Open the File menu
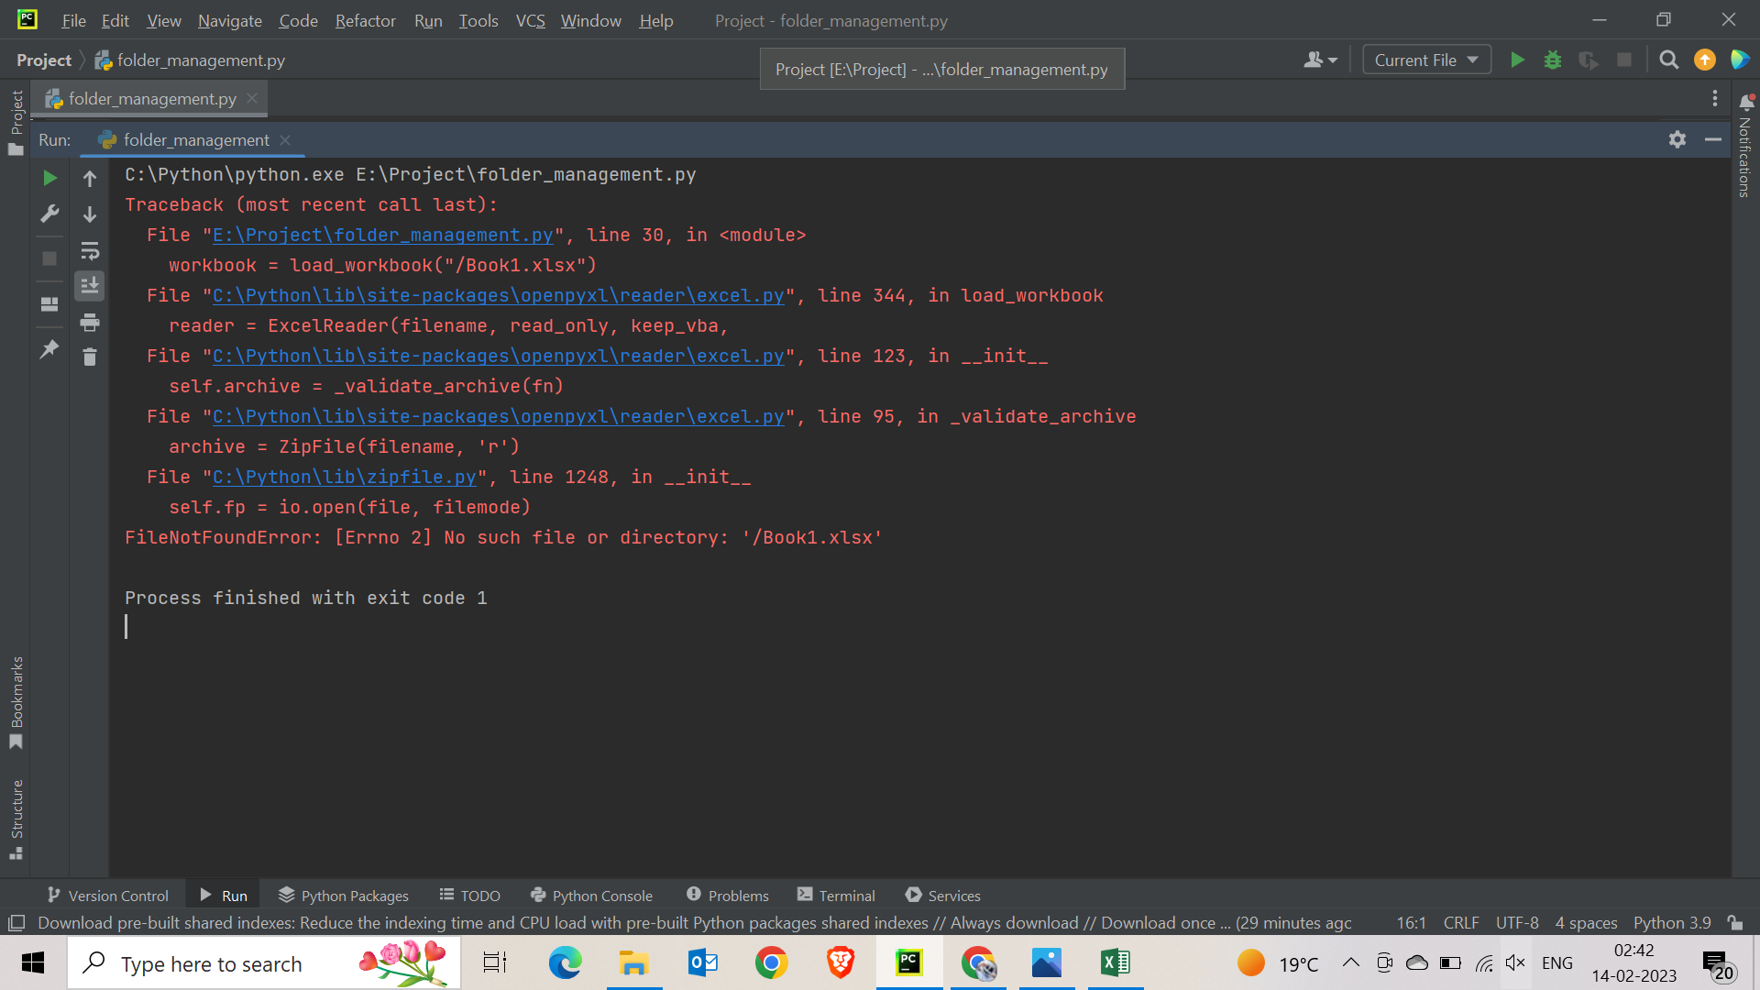 pyautogui.click(x=73, y=20)
